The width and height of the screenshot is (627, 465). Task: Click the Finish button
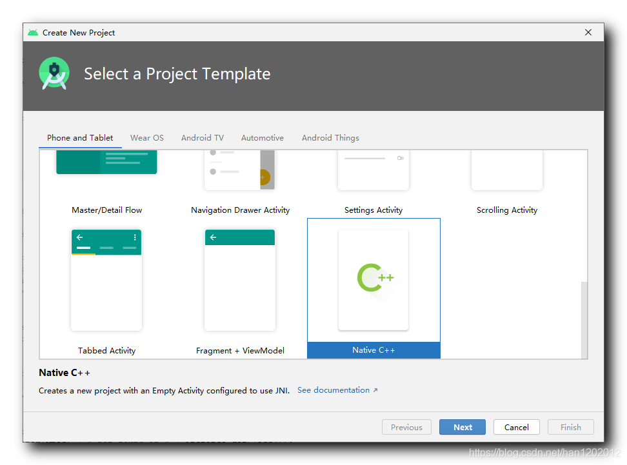pyautogui.click(x=571, y=427)
